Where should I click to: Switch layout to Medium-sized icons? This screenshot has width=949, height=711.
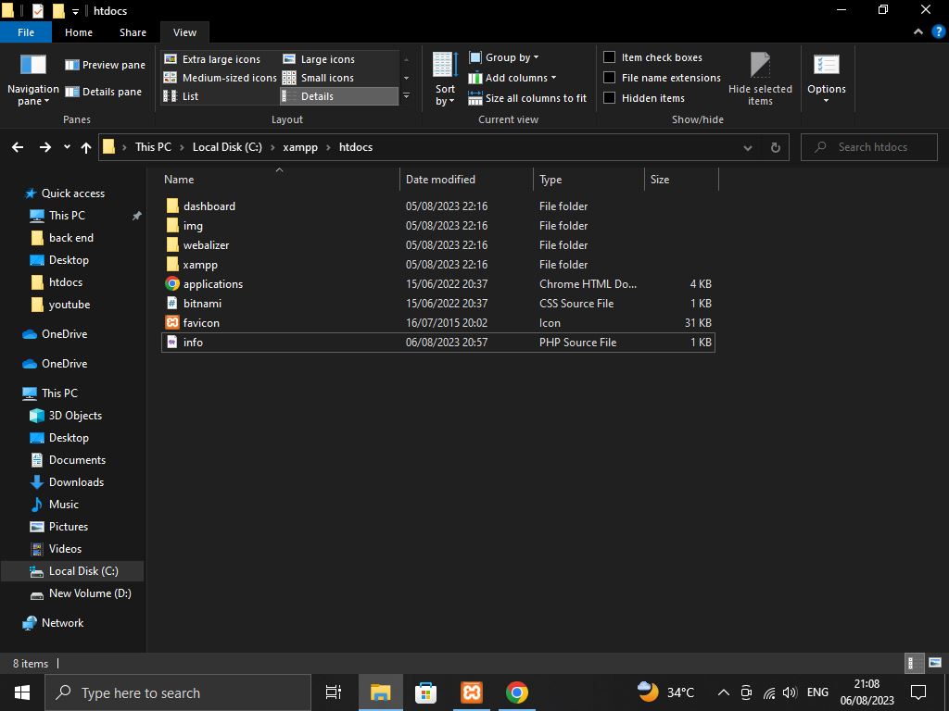[221, 78]
